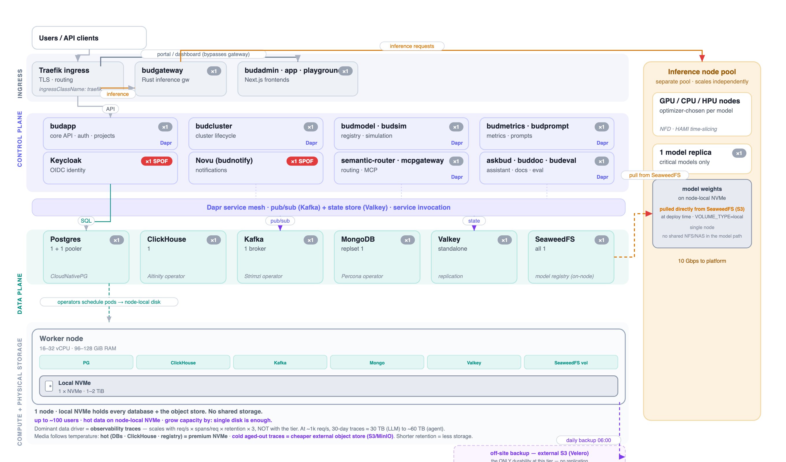Image resolution: width=786 pixels, height=462 pixels.
Task: Select the MongoDB replset card
Action: (377, 257)
